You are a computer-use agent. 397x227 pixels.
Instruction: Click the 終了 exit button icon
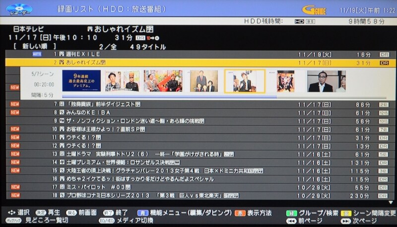[x=108, y=213]
